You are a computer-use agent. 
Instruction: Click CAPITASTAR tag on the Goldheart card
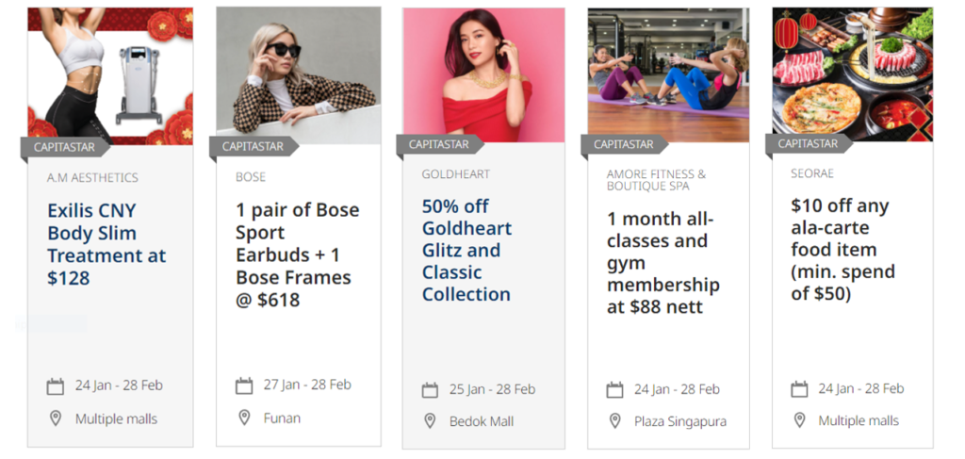tap(440, 145)
